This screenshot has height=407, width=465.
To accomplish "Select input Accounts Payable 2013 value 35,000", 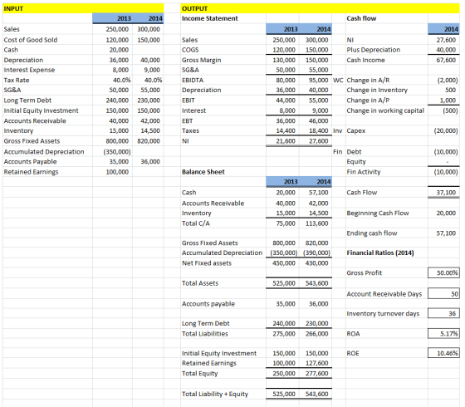I will pos(119,162).
